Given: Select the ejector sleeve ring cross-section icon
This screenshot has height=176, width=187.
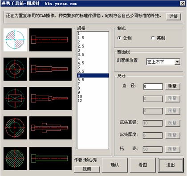Looking at the screenshot, I should [15, 128].
